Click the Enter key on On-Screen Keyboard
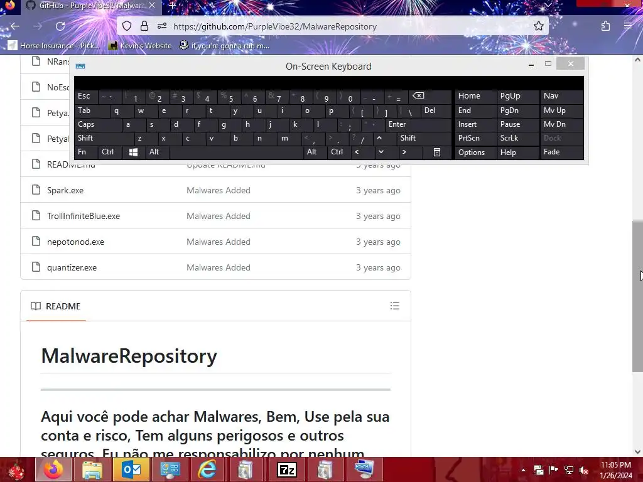This screenshot has height=482, width=643. click(418, 124)
